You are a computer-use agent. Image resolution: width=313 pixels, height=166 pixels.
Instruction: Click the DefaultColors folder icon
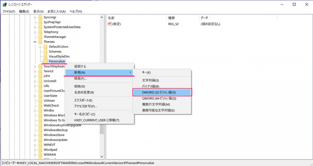[45, 47]
